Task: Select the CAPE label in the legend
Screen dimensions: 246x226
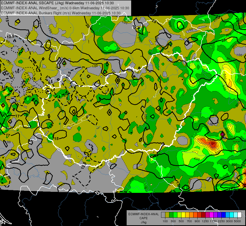Action: coord(143,218)
